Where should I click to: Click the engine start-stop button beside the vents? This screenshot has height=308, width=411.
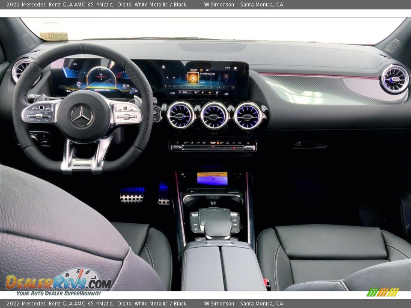157,113
